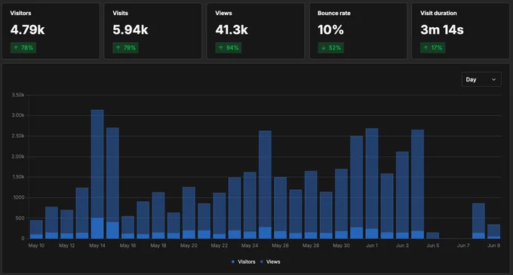The height and width of the screenshot is (275, 513).
Task: Click the bar above May 16
Action: pos(127,228)
